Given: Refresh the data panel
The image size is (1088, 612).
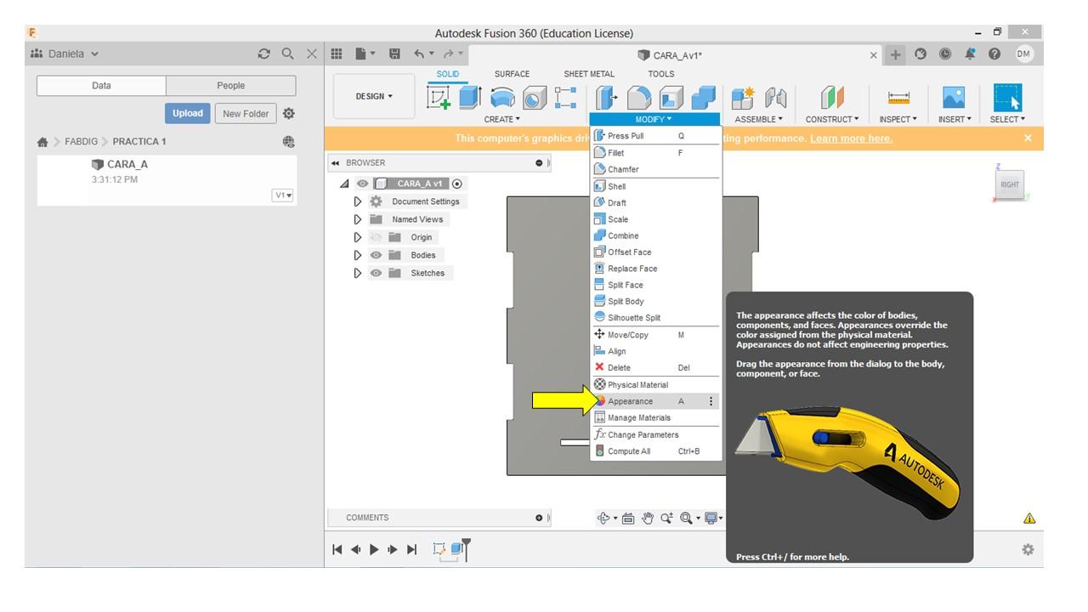Looking at the screenshot, I should [x=264, y=54].
